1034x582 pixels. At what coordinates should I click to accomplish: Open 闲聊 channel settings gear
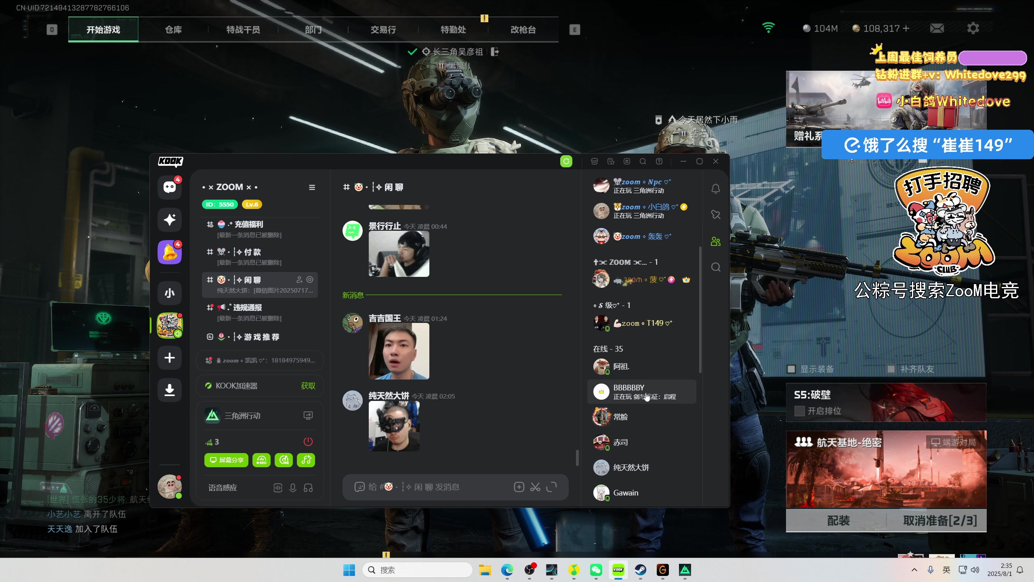(x=310, y=280)
